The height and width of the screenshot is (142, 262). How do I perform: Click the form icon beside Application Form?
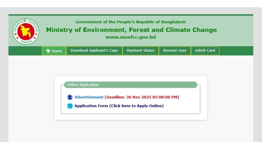click(x=70, y=106)
